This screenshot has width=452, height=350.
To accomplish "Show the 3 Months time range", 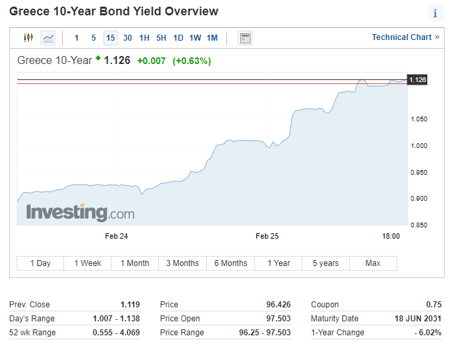I will 183,263.
